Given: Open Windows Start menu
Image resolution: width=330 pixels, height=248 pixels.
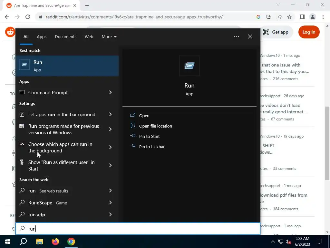Looking at the screenshot, I should point(8,242).
